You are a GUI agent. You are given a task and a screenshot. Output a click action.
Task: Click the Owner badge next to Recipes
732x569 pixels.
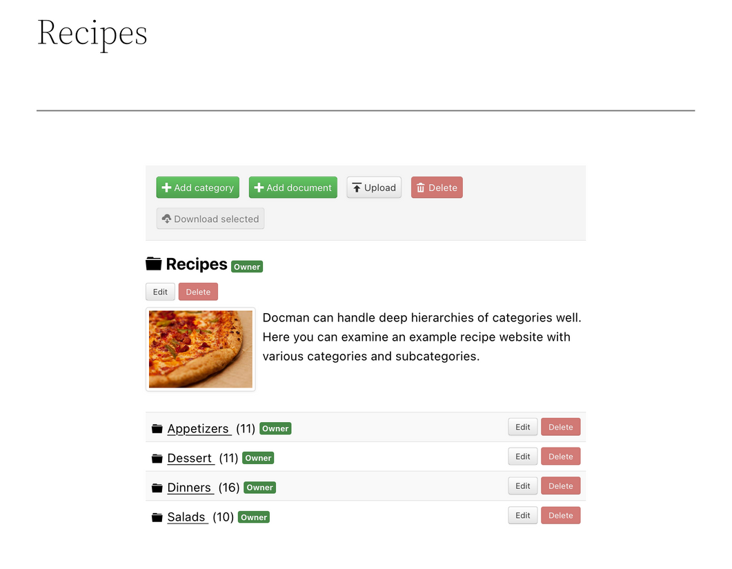(247, 266)
